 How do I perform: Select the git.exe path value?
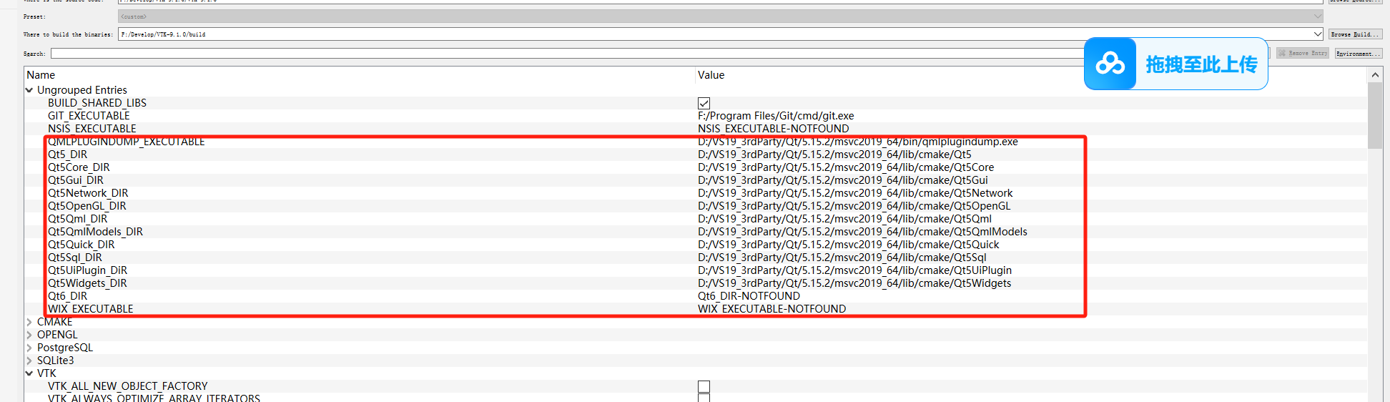click(776, 116)
